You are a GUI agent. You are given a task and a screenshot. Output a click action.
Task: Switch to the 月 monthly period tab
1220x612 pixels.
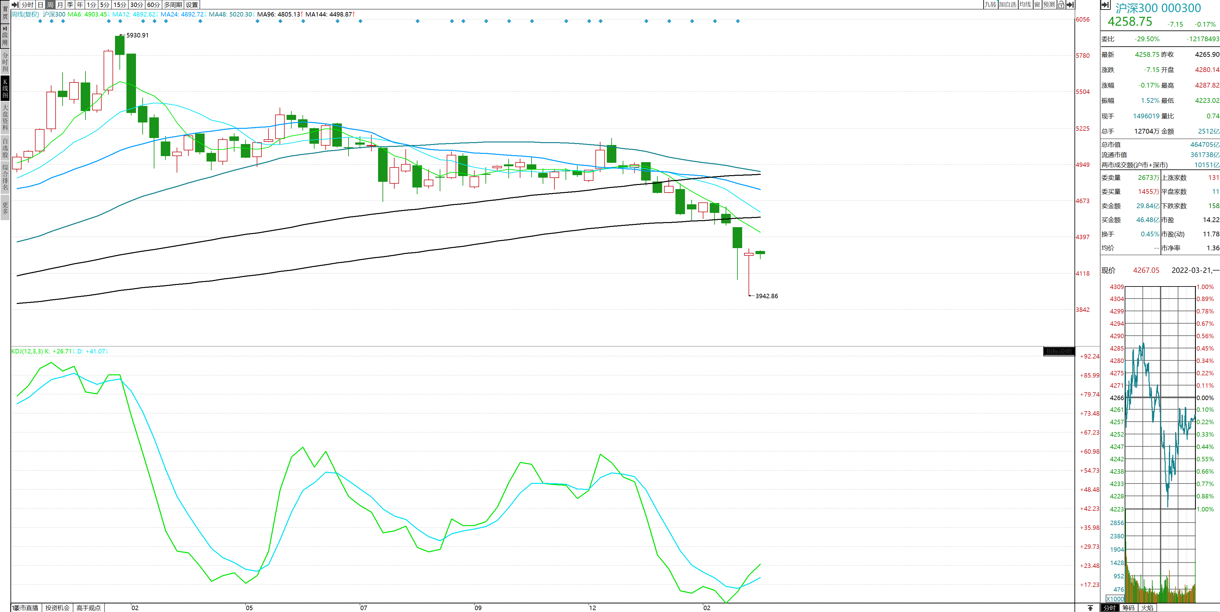tap(60, 5)
